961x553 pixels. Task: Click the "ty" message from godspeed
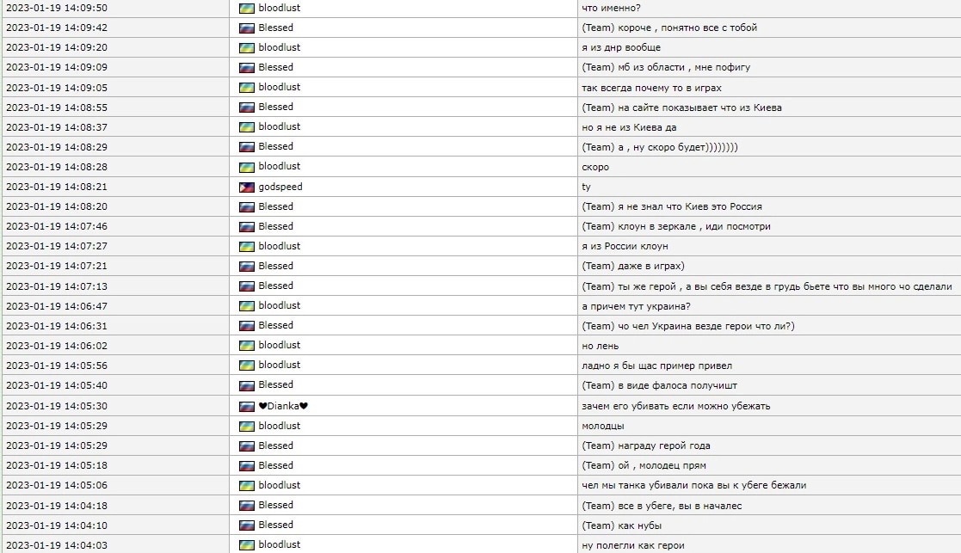point(587,187)
